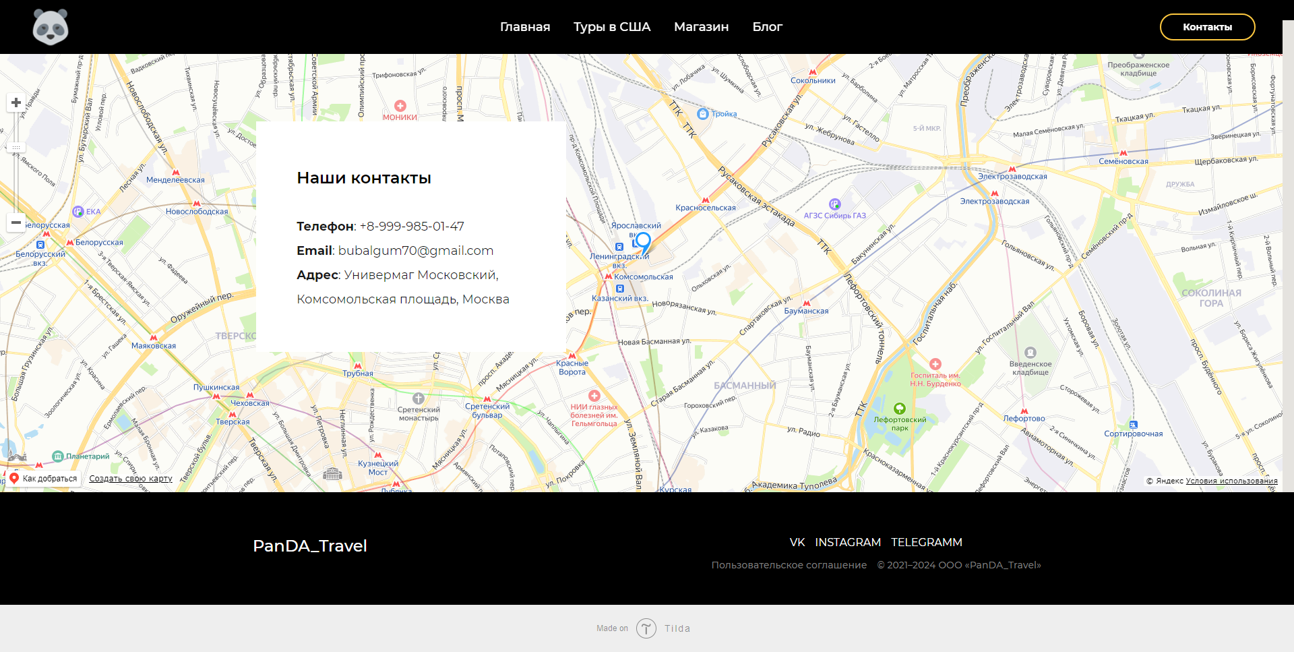Click the Маяковская metro label
The width and height of the screenshot is (1294, 652).
coord(154,346)
